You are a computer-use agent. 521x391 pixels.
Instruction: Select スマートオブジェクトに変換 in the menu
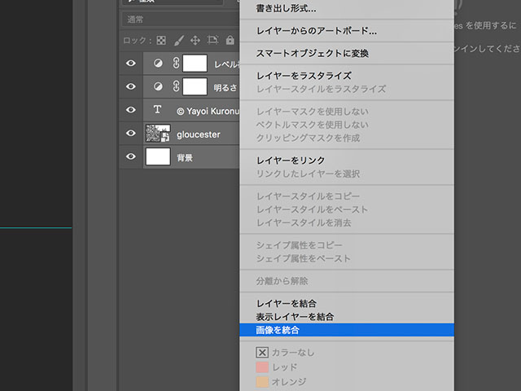(347, 53)
